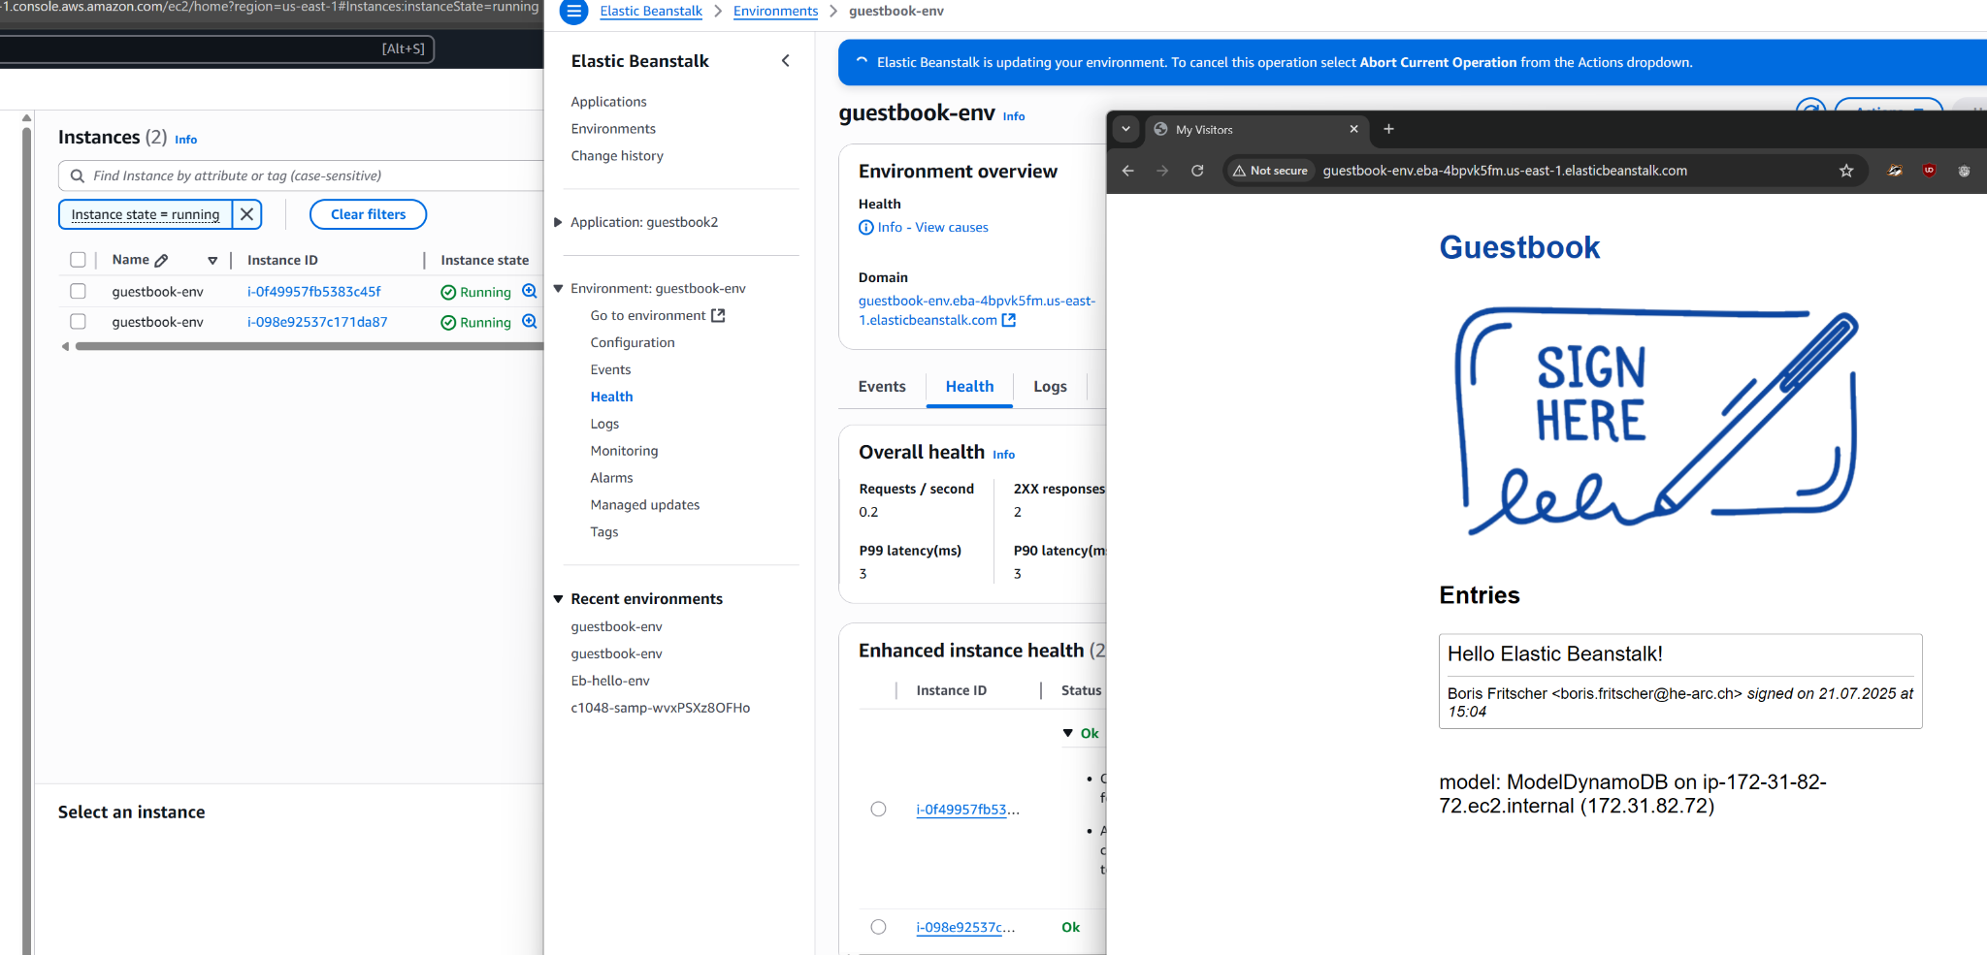Check the box for instance i-0f49957fb5383c45f
Screen dimensions: 1987x955
coord(79,291)
